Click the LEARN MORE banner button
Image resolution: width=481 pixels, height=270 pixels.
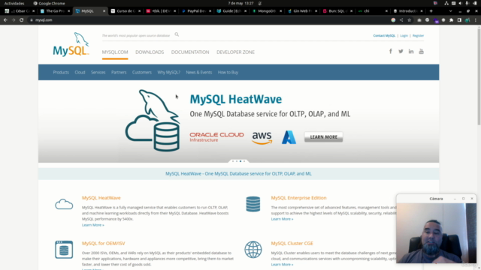pos(324,136)
